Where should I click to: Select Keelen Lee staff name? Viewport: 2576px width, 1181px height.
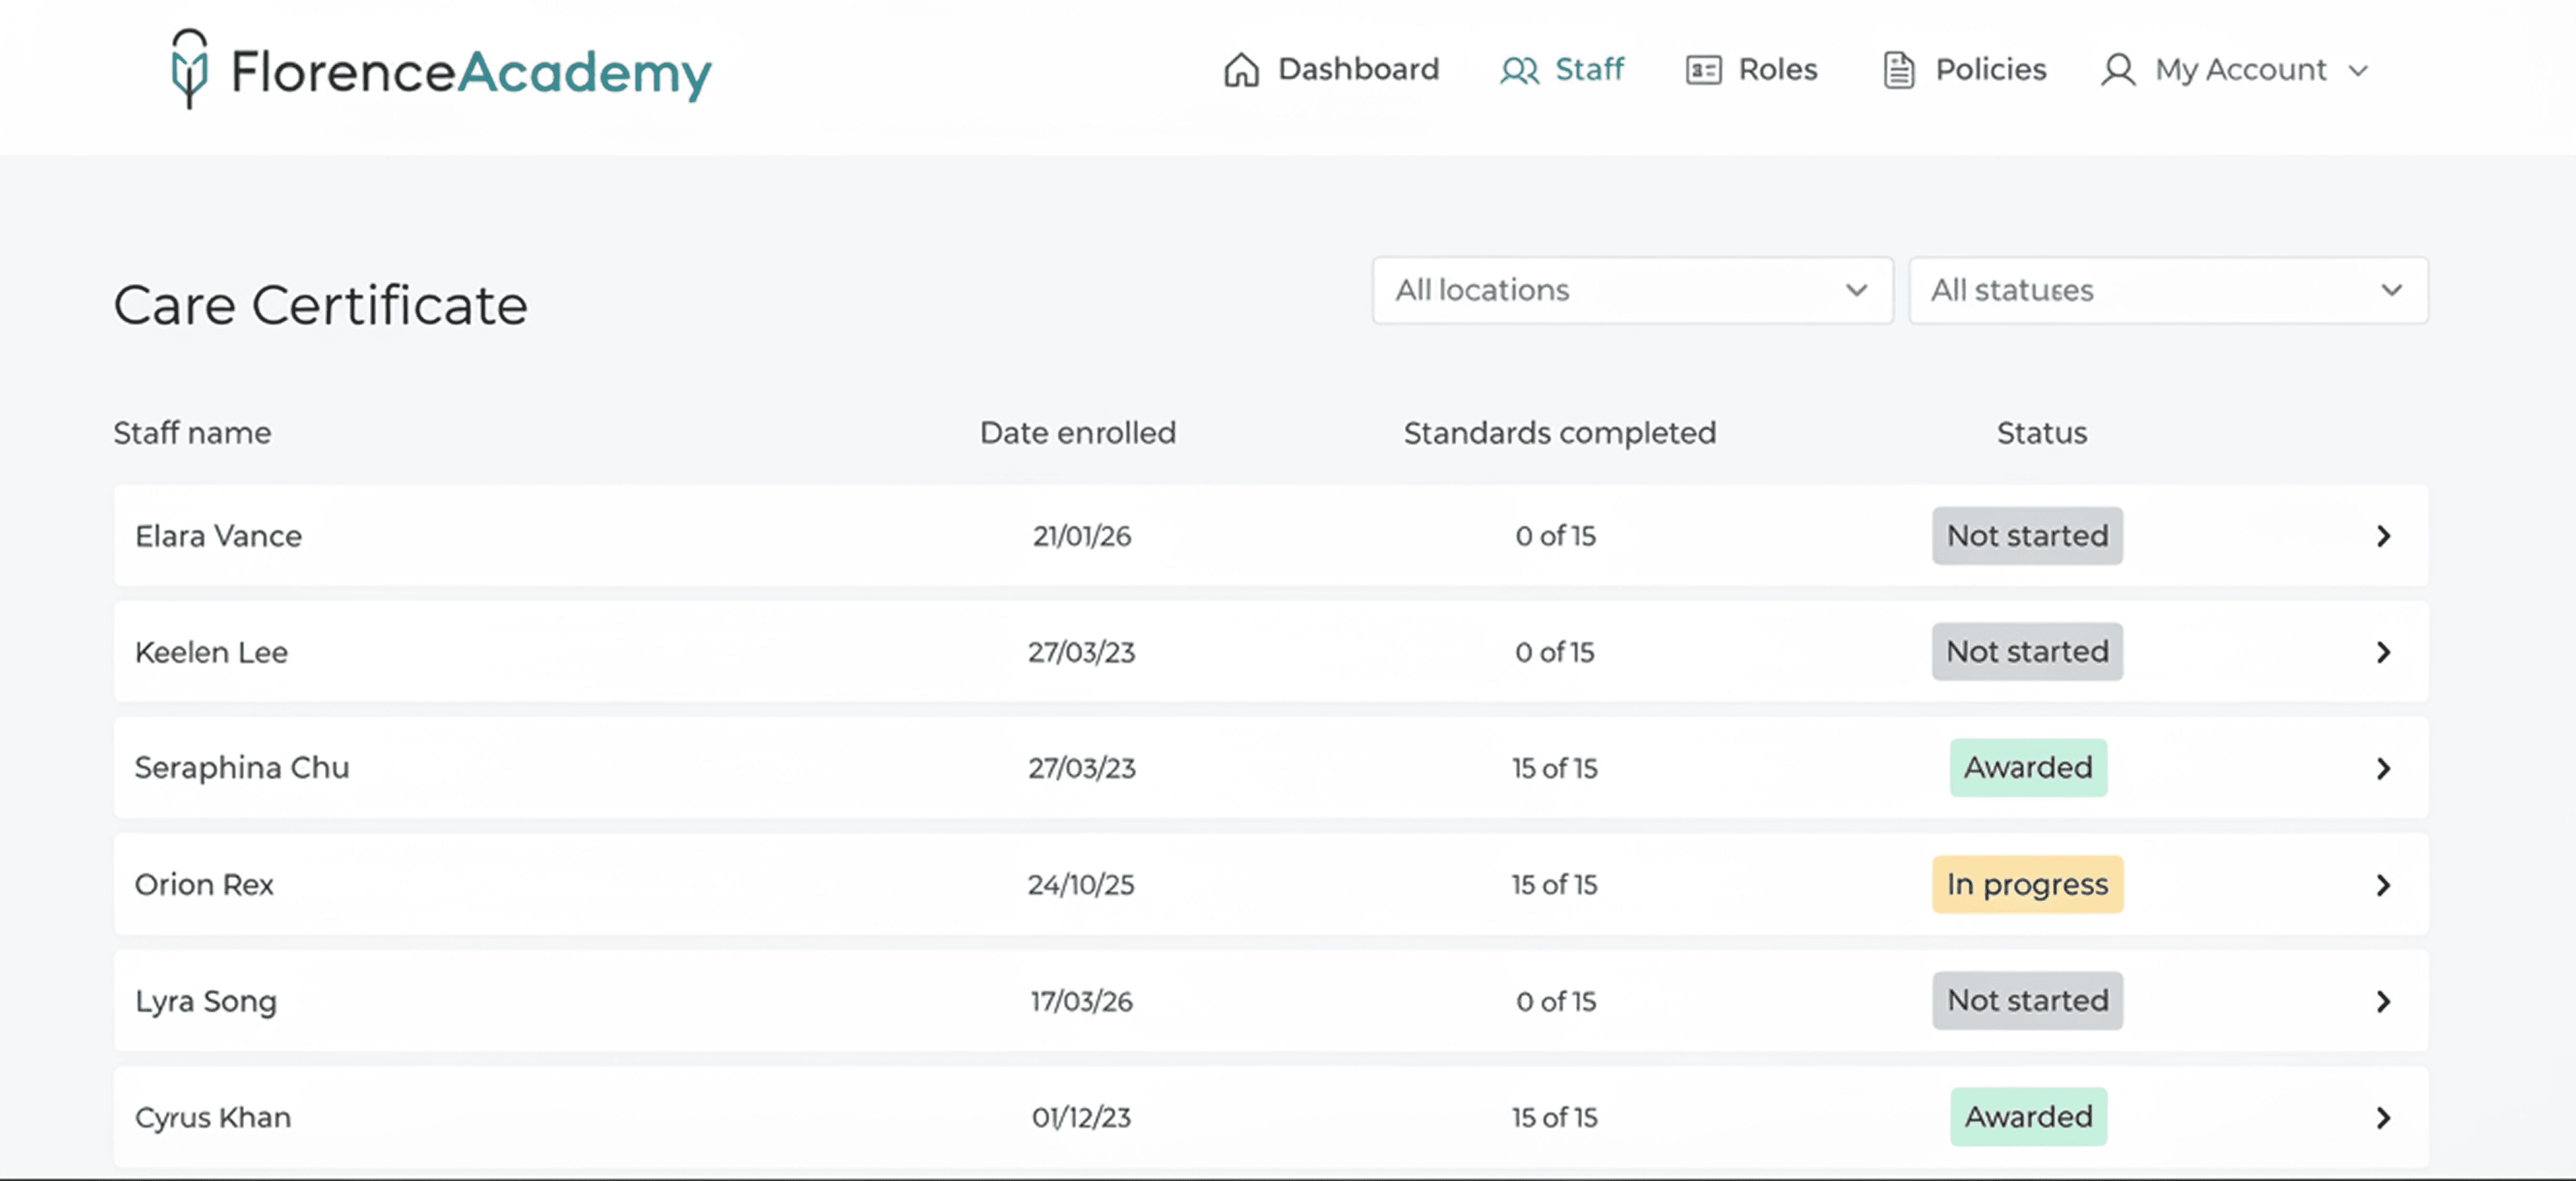(x=211, y=652)
